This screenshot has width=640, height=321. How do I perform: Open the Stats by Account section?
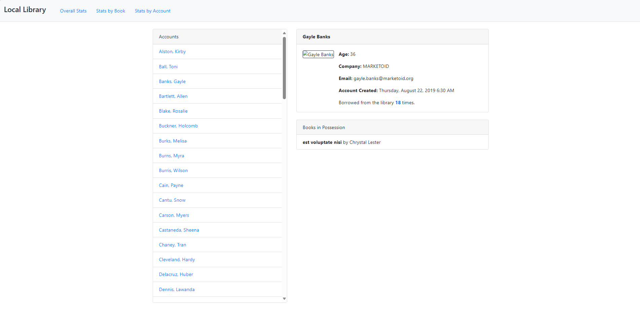coord(152,11)
